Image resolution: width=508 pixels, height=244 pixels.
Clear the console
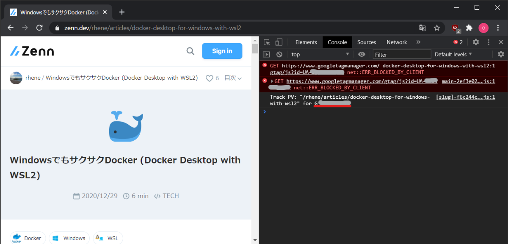click(x=279, y=54)
